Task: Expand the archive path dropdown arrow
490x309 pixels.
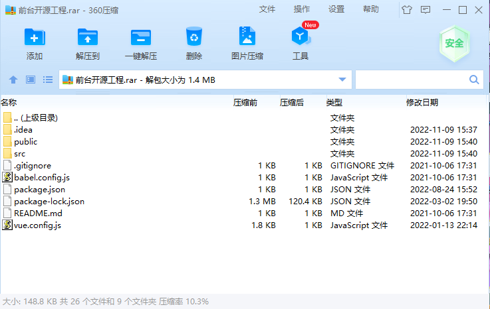Action: tap(342, 80)
